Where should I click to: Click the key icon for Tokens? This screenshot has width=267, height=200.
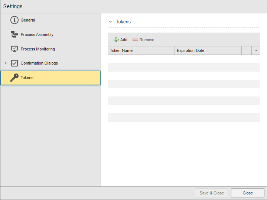14,78
